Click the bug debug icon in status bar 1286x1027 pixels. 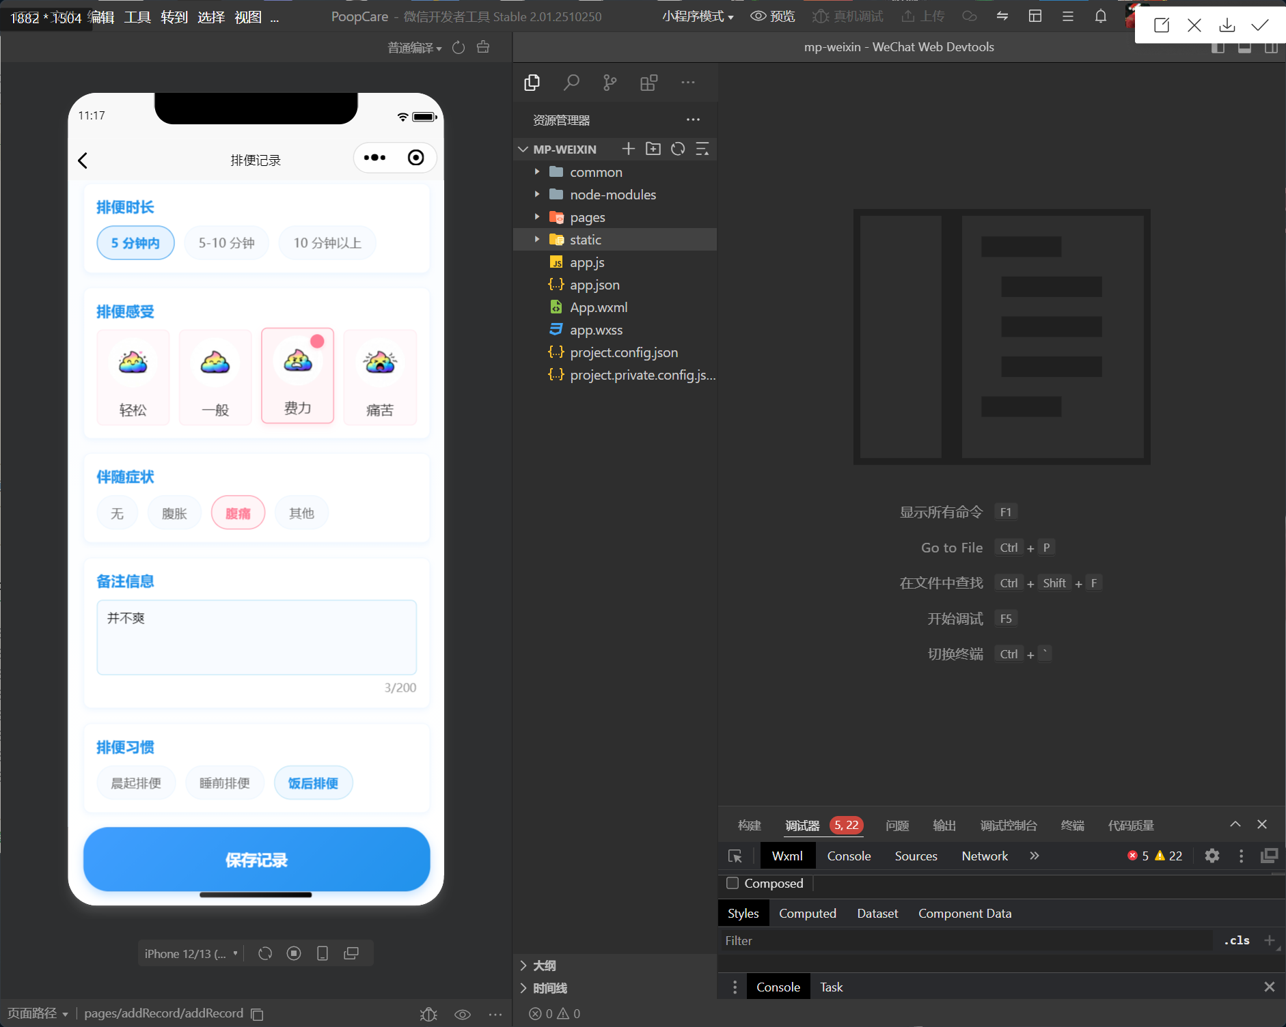point(428,1014)
